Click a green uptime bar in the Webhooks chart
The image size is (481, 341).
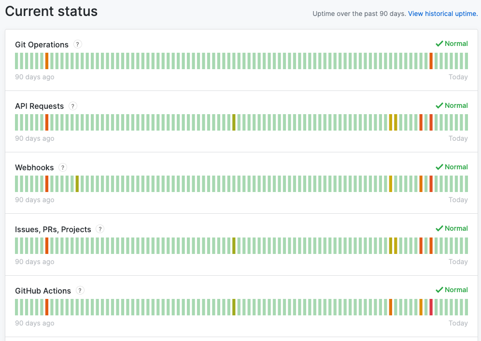145,184
